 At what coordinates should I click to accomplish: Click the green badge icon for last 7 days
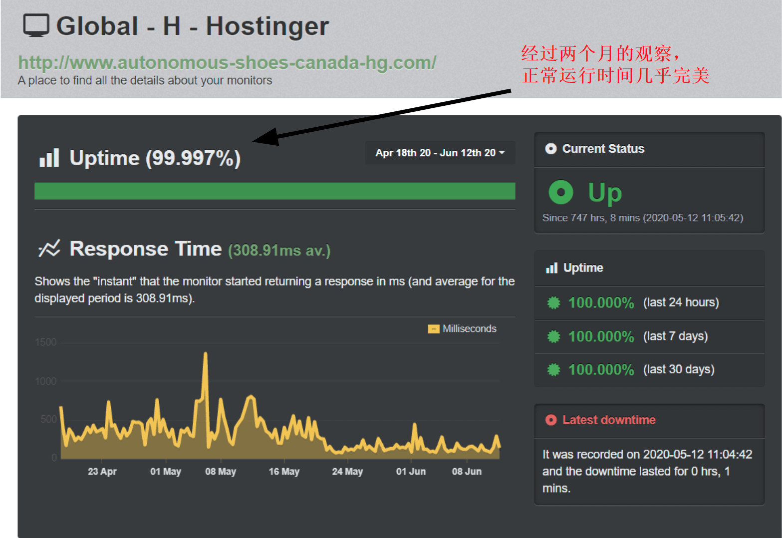pos(553,336)
